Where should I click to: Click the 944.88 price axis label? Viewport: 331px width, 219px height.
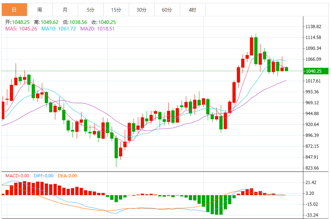click(312, 113)
